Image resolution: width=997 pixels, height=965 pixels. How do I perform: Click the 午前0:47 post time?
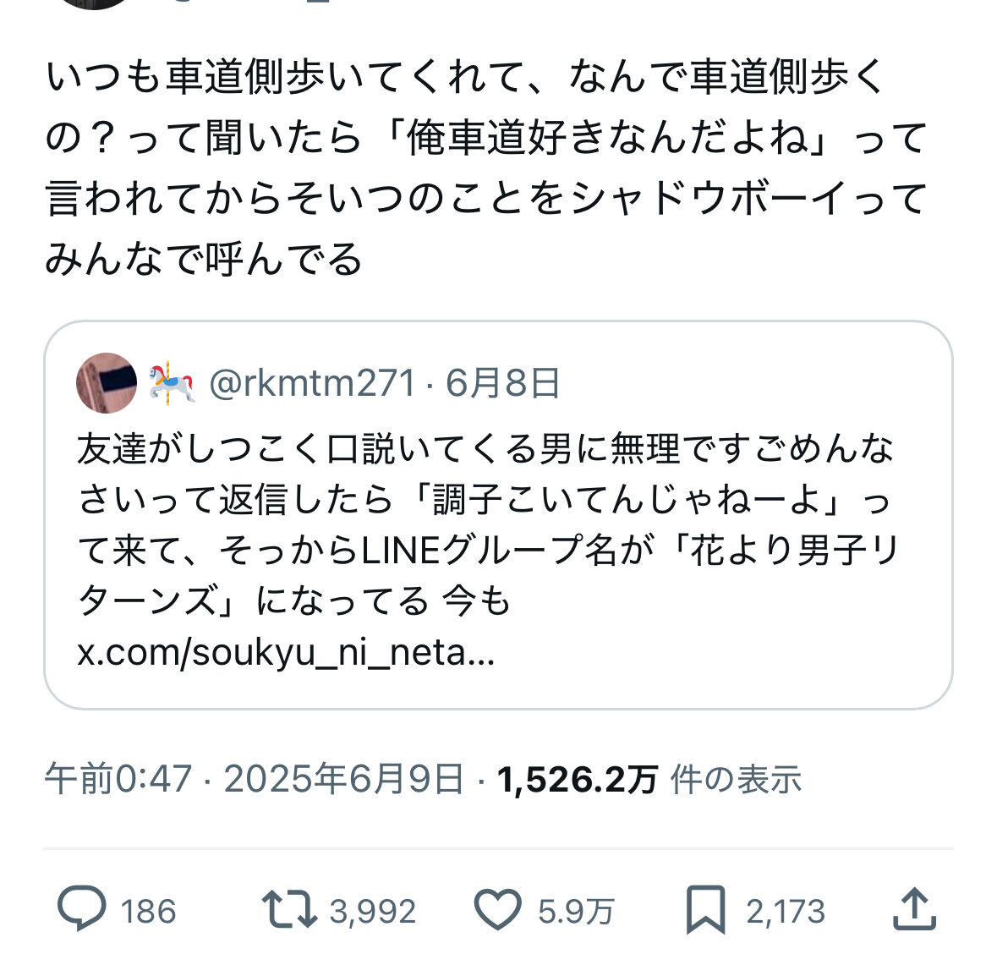[x=118, y=779]
